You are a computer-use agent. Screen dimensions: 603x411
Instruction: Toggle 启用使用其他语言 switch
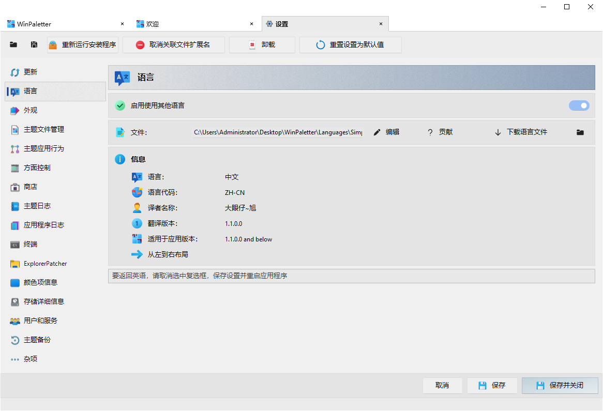pyautogui.click(x=579, y=105)
